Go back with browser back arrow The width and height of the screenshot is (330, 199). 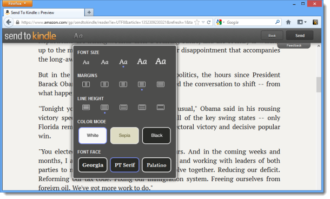point(9,22)
